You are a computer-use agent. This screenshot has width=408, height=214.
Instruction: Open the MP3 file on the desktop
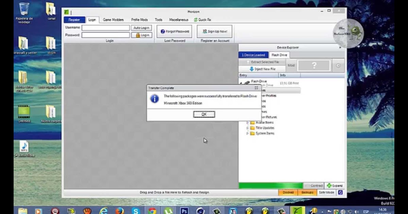click(x=24, y=149)
